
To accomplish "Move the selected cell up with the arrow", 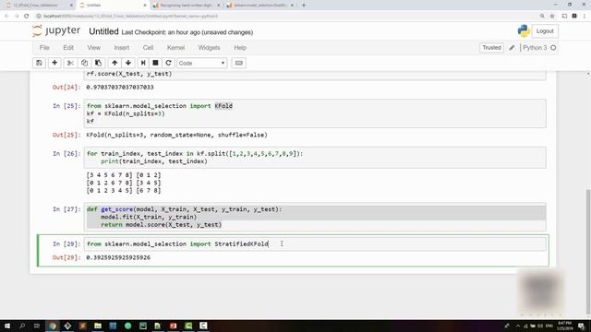I will [115, 63].
